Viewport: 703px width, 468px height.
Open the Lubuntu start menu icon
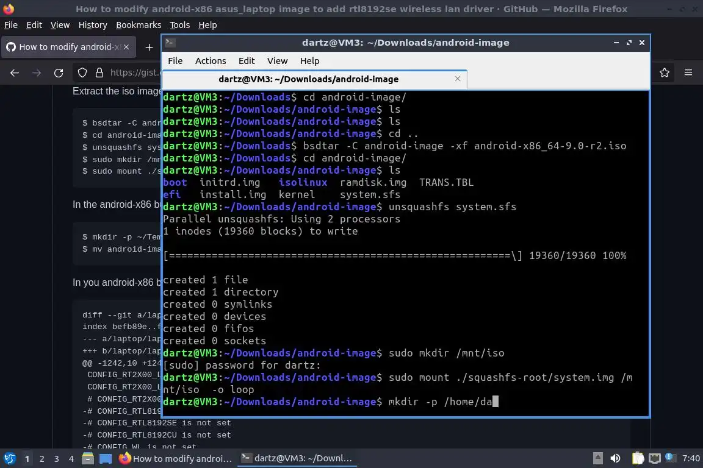pos(9,458)
